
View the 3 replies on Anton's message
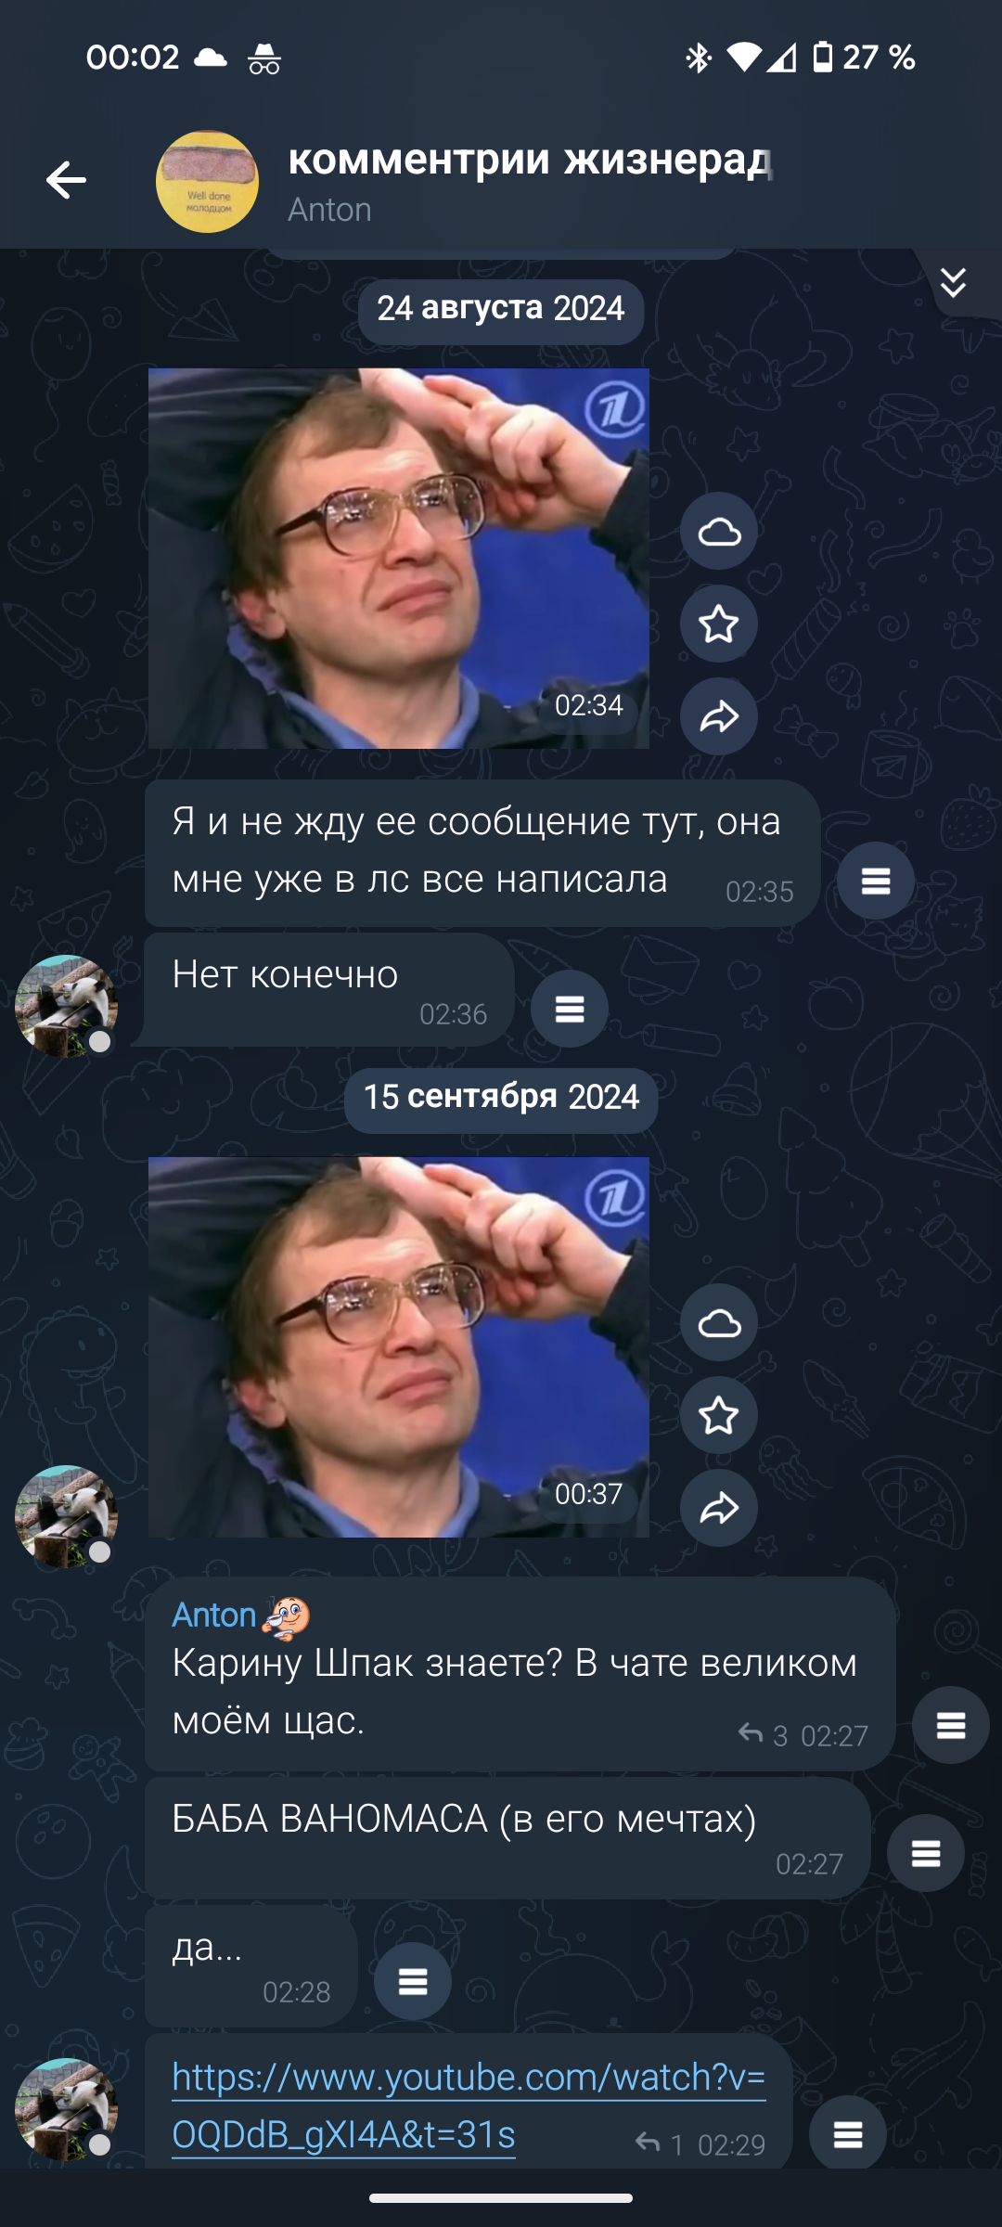764,1735
